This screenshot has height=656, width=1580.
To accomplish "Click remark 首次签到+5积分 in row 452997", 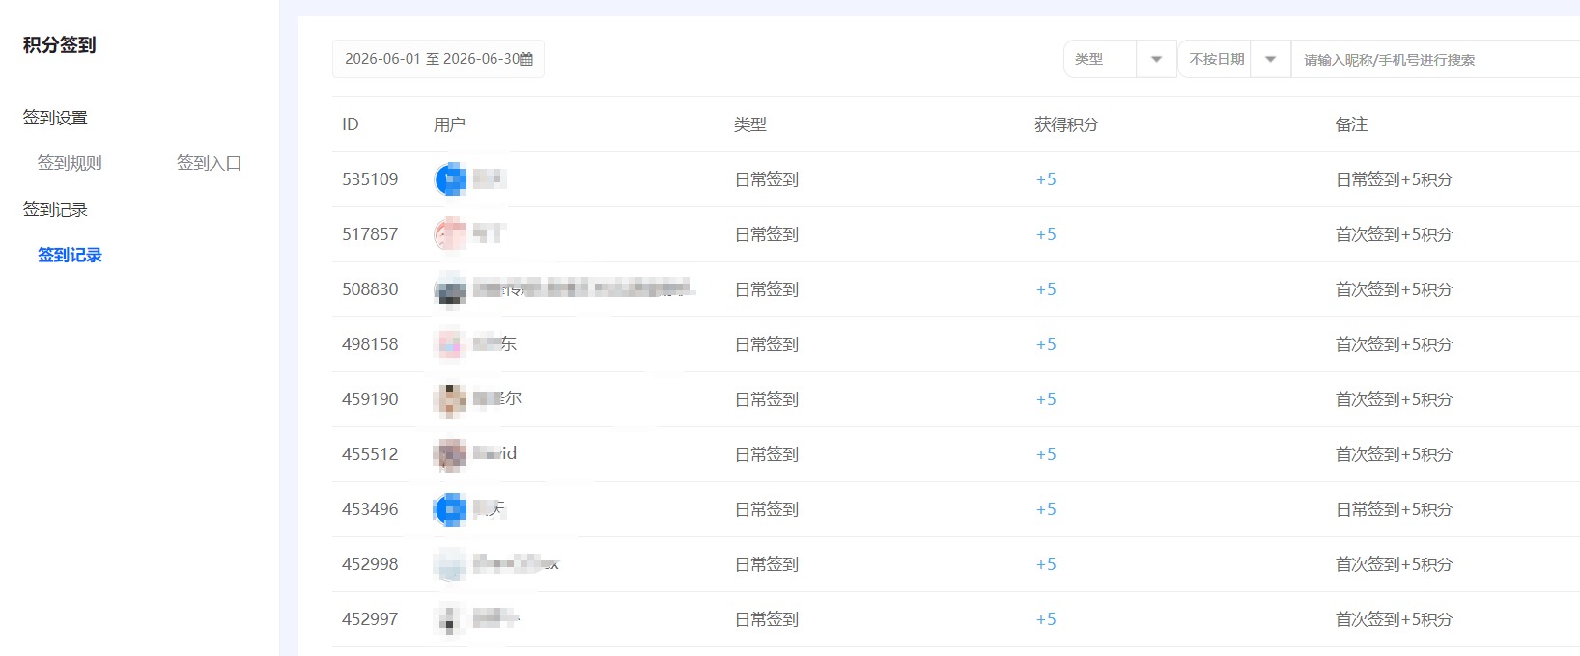I will tap(1394, 619).
